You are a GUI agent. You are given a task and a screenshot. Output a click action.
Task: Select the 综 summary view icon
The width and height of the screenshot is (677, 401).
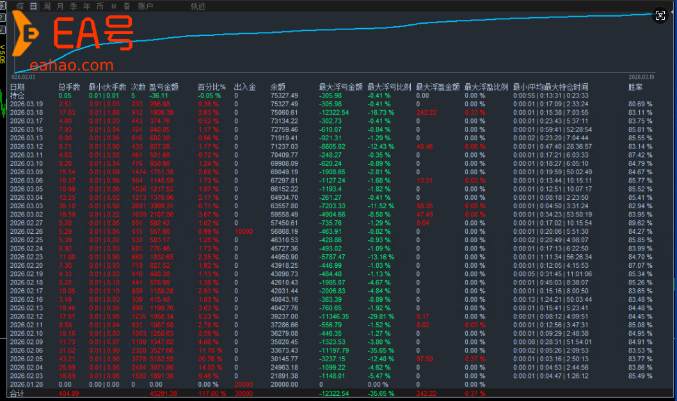[x=19, y=6]
